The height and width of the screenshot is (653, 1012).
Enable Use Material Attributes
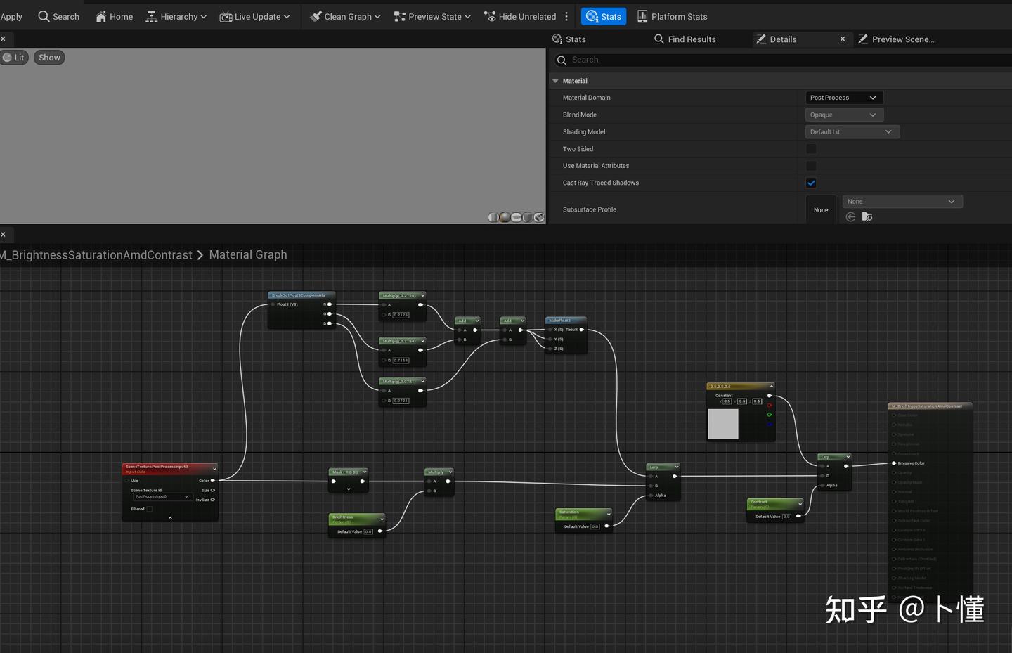click(x=811, y=165)
